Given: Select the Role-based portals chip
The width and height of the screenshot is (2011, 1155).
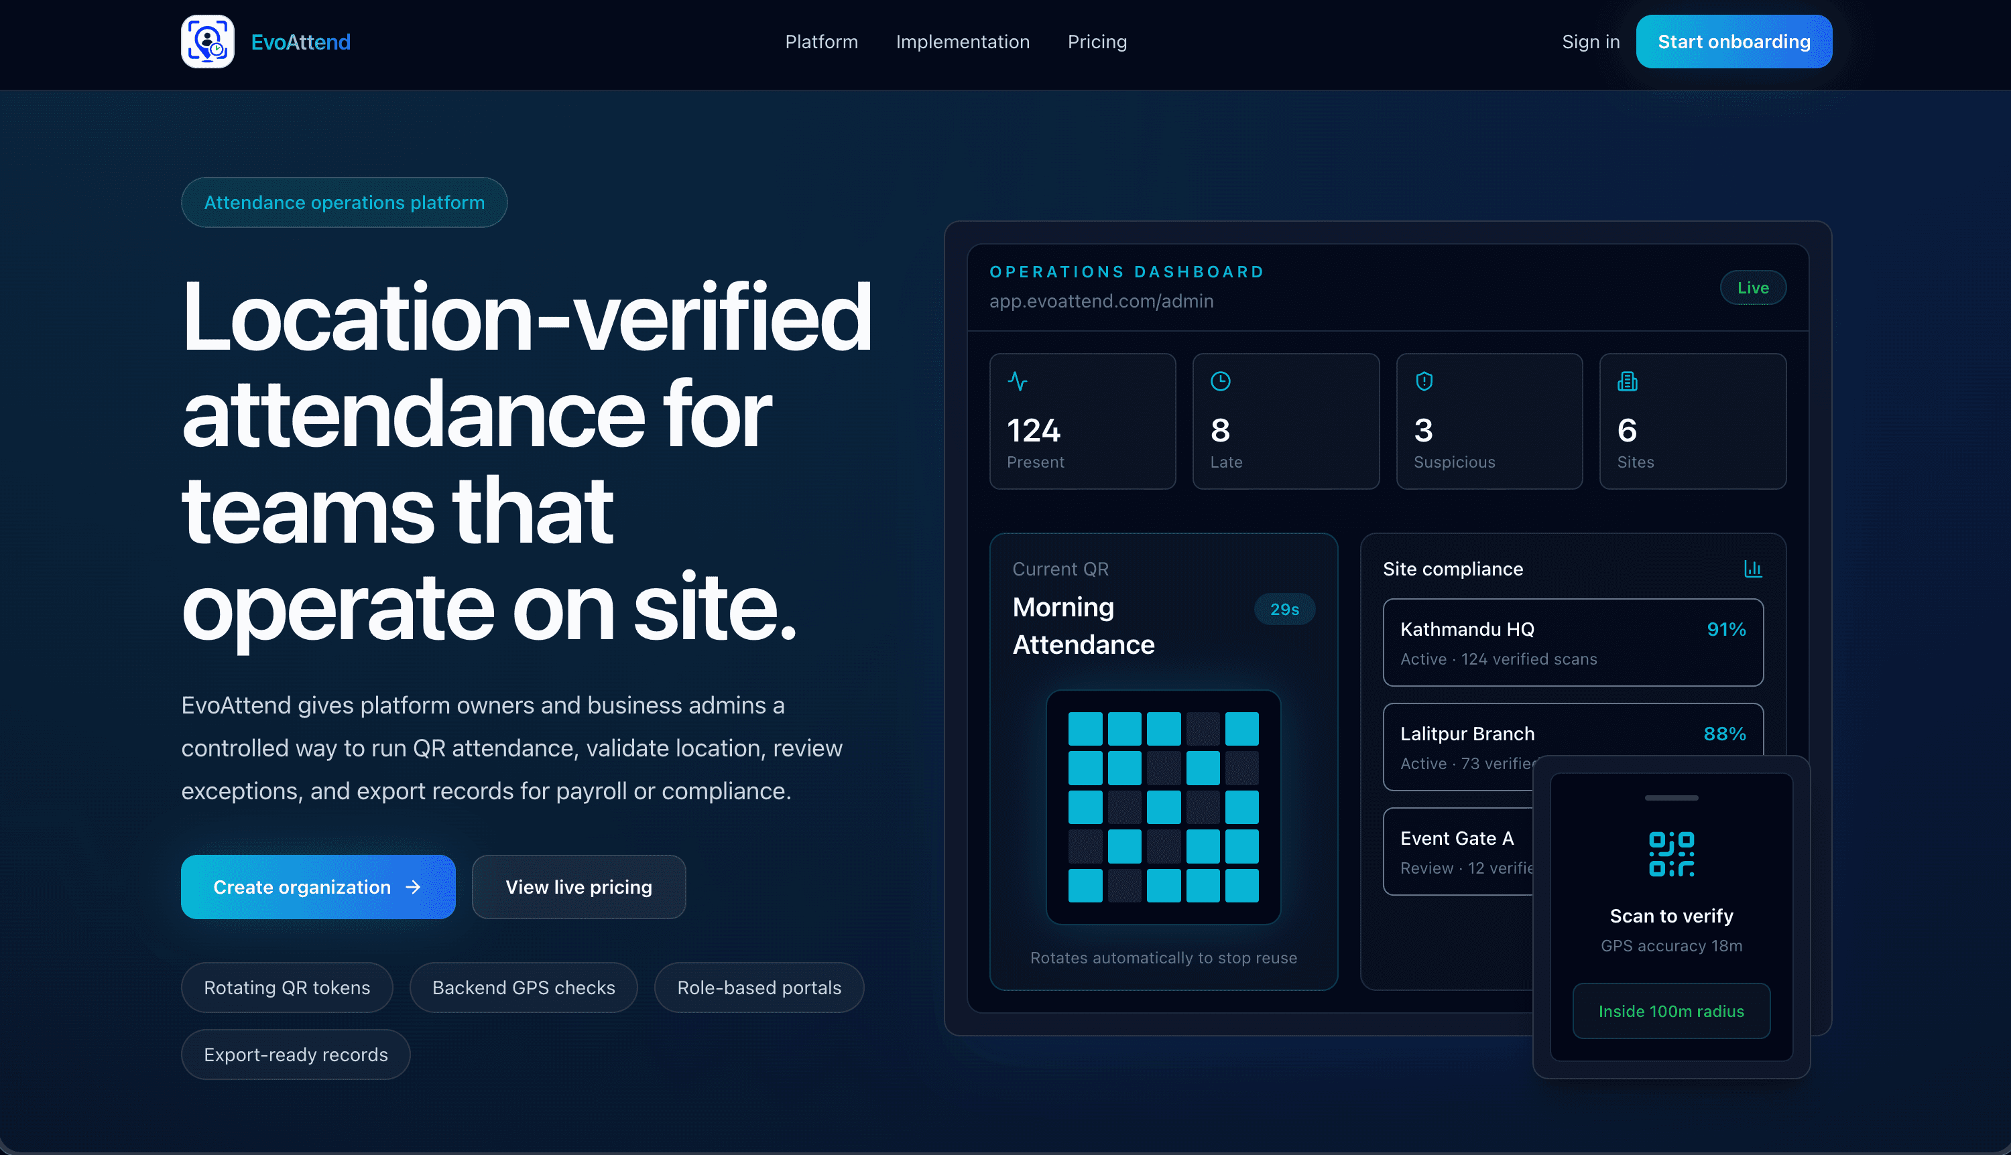Looking at the screenshot, I should pos(759,988).
